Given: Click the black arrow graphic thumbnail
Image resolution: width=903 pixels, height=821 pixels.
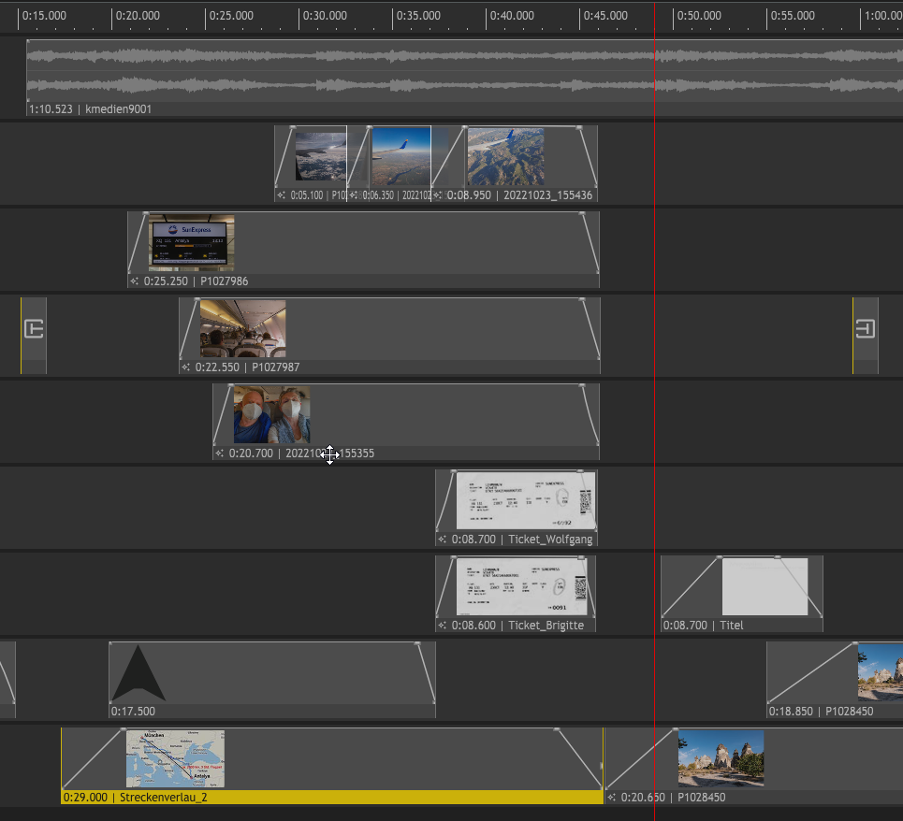Looking at the screenshot, I should (x=138, y=672).
